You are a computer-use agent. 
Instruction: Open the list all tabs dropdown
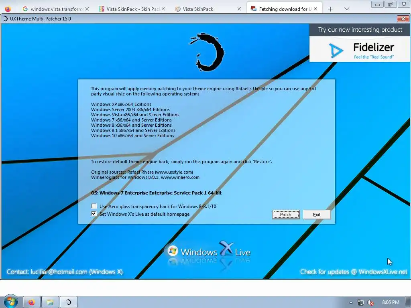347,9
